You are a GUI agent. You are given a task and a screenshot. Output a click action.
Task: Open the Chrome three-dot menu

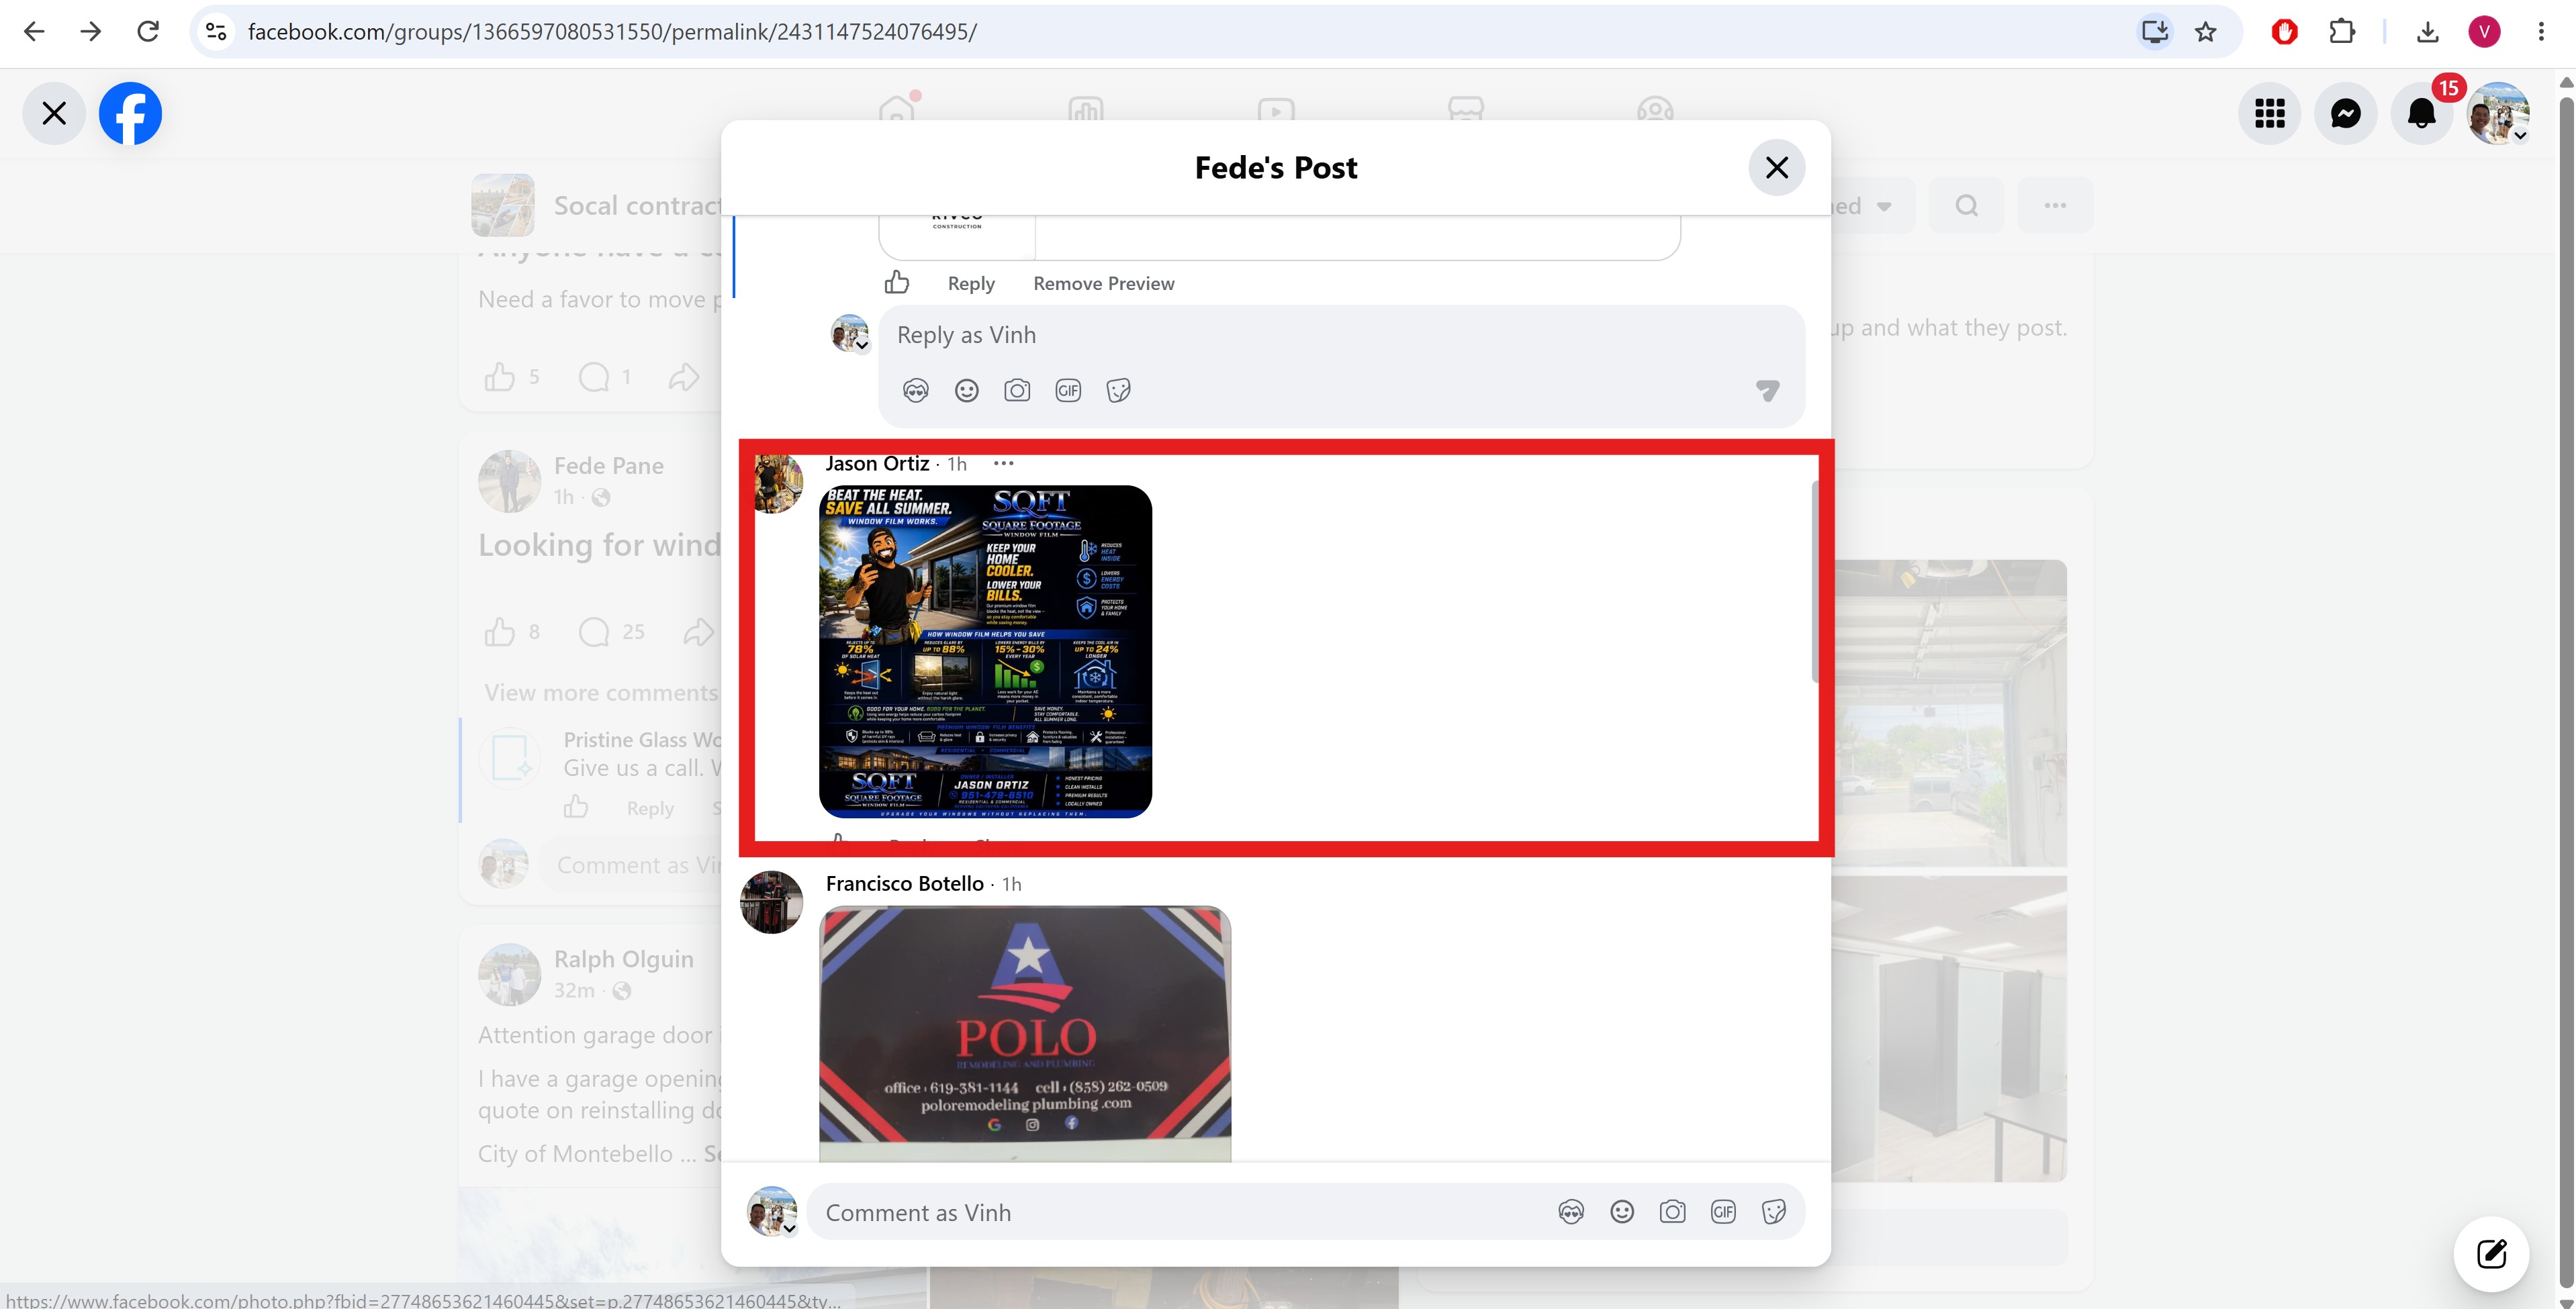[x=2541, y=32]
